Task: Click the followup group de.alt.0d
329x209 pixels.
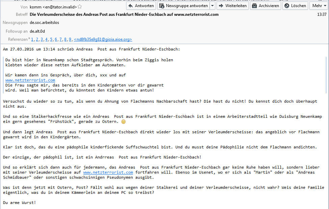Action: [x=37, y=31]
